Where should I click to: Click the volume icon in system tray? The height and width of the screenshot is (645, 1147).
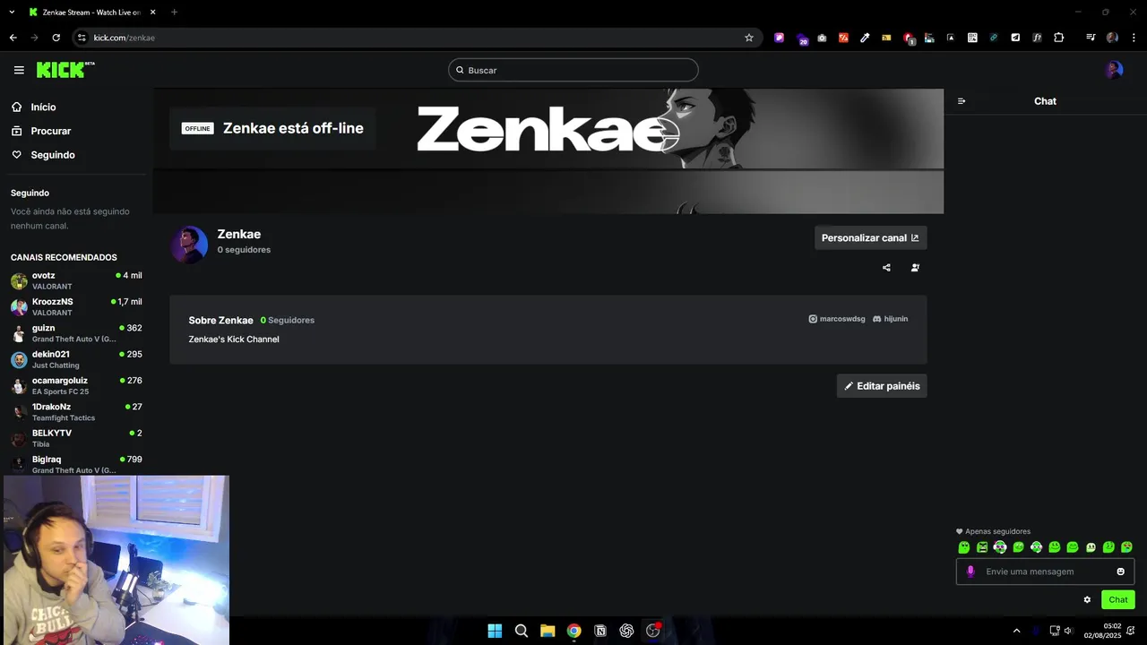point(1068,631)
